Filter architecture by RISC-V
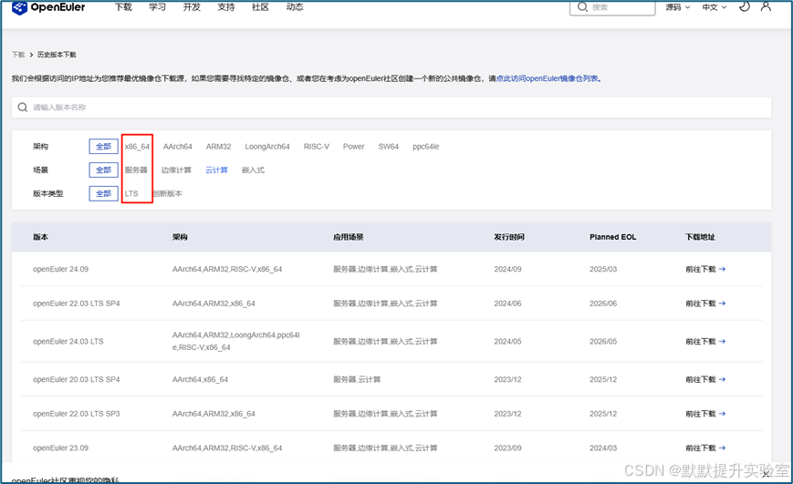 coord(317,147)
